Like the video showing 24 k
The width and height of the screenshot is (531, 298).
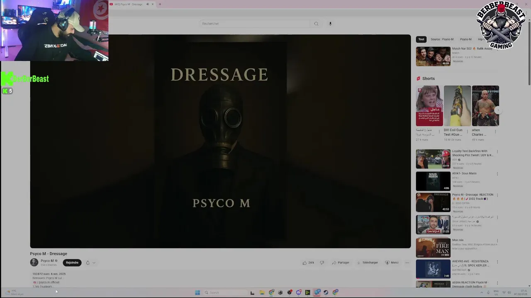click(x=308, y=262)
